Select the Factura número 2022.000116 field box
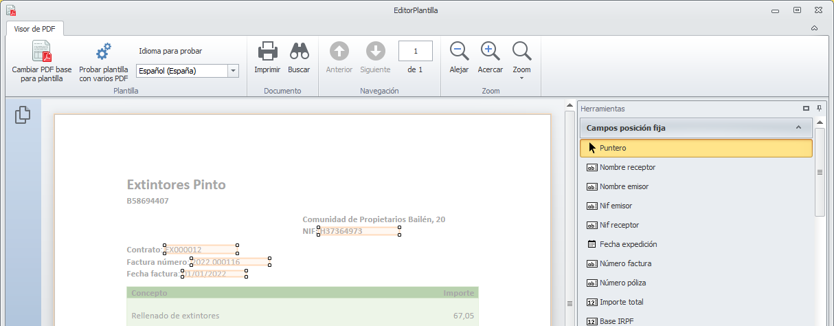 pos(229,261)
